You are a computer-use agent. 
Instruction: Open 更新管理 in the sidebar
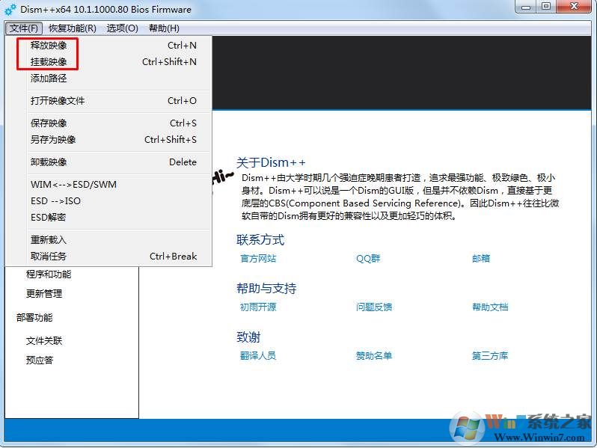[x=44, y=294]
